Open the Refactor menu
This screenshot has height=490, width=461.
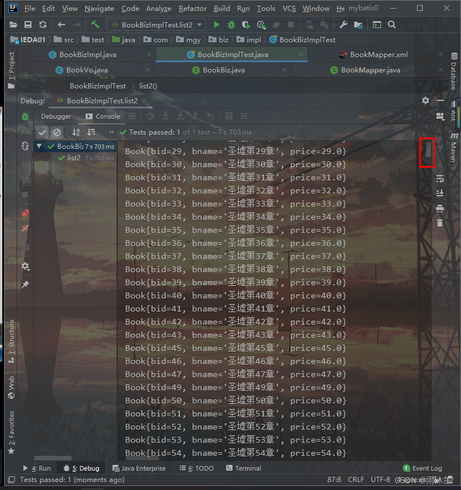(x=193, y=9)
